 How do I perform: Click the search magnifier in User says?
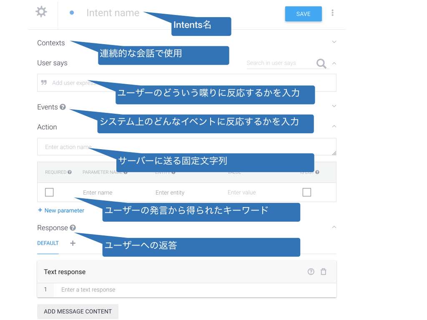[x=321, y=63]
